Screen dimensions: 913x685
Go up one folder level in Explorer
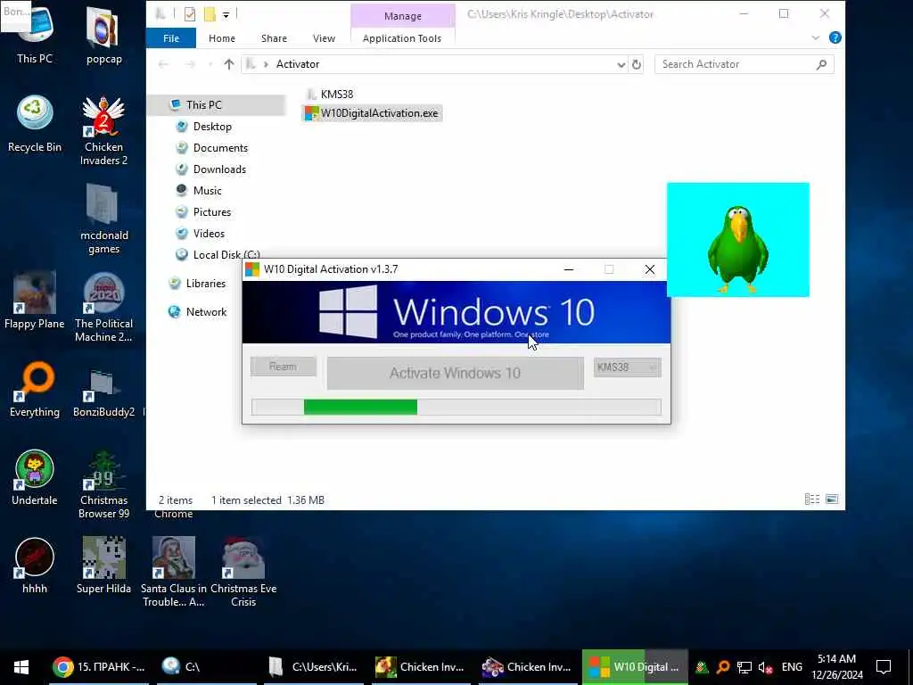click(x=229, y=64)
